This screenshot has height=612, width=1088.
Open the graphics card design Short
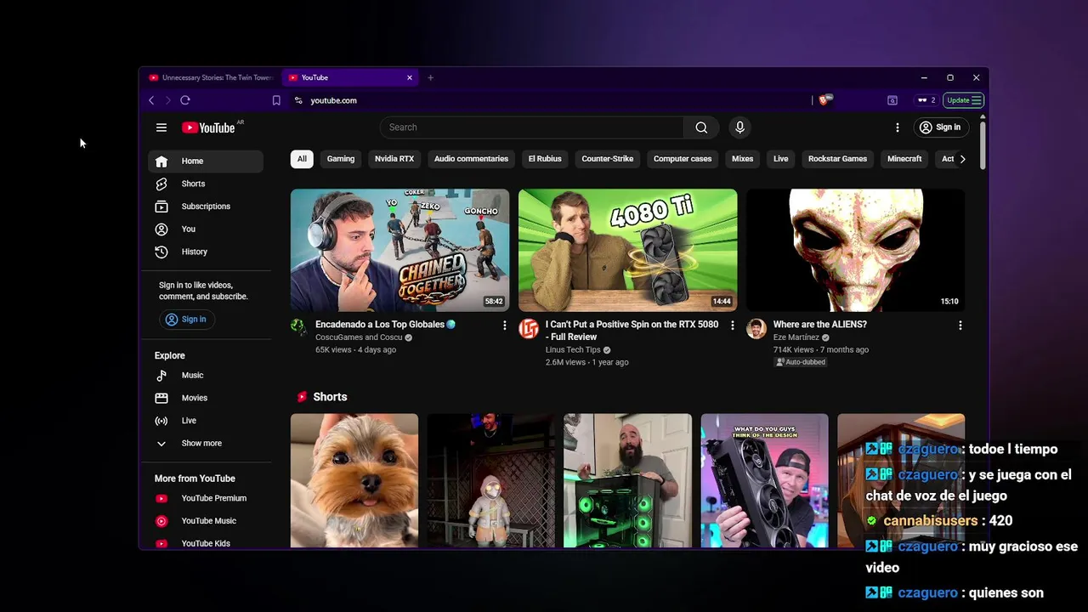point(764,481)
